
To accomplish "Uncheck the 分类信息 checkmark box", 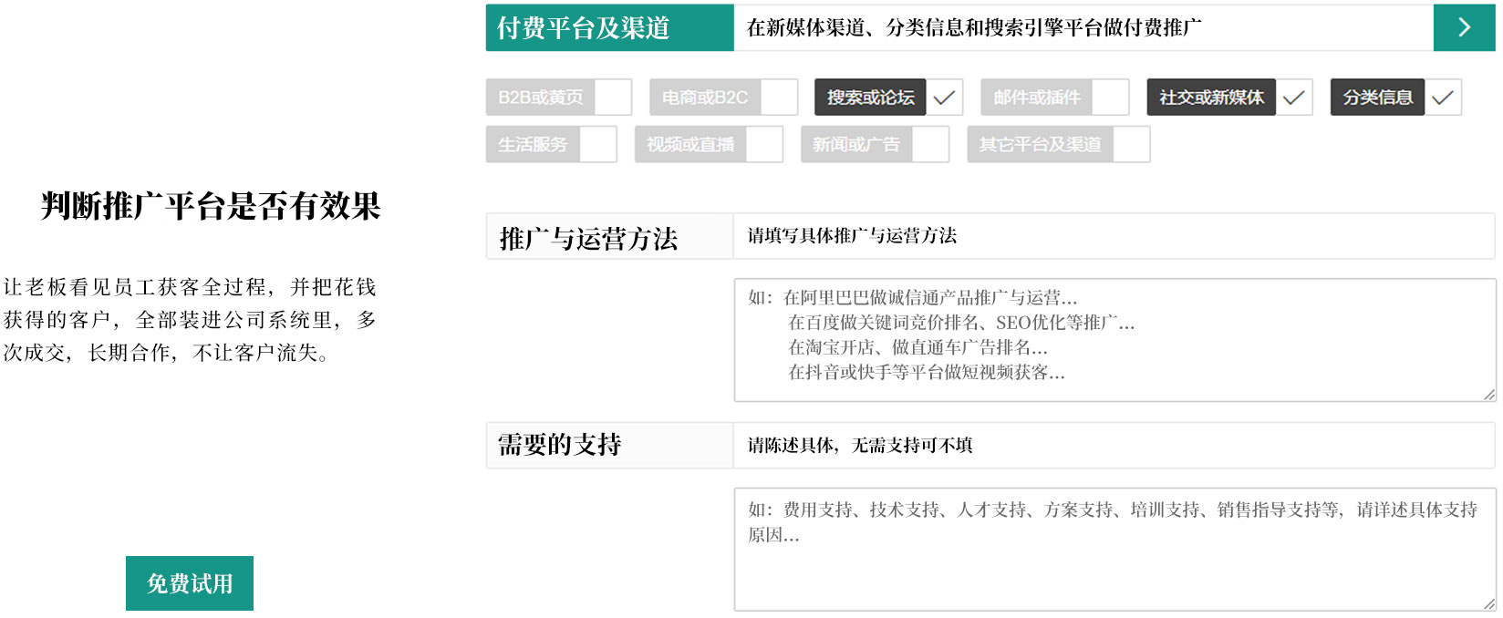I will pyautogui.click(x=1442, y=98).
